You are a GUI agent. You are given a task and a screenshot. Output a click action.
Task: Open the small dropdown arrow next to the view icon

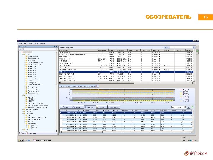(x=169, y=47)
